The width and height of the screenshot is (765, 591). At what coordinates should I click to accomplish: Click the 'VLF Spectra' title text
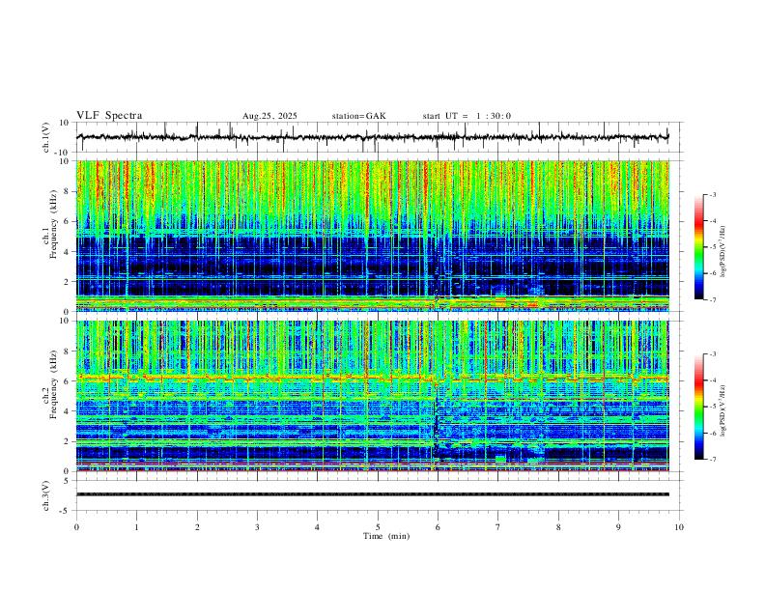coord(109,116)
